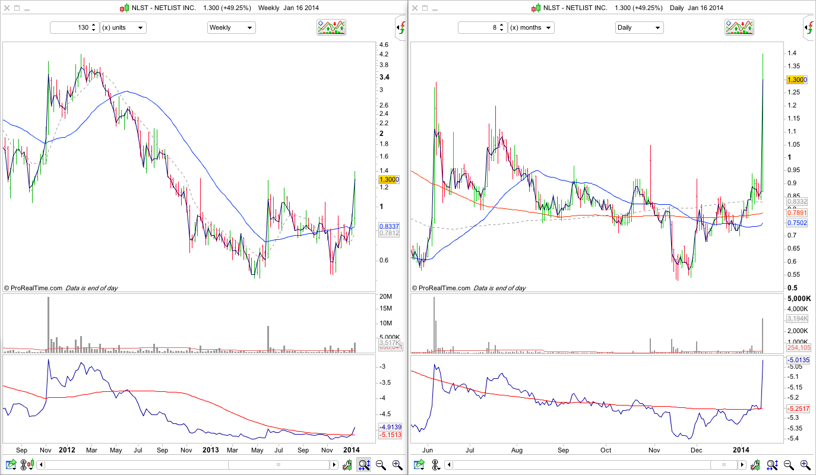Viewport: 816px width, 475px height.
Task: Maximize the weekly chart window
Action: pos(17,8)
